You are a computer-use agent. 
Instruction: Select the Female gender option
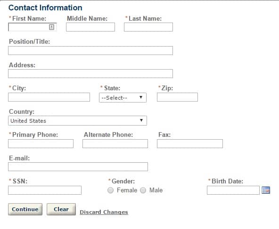tap(110, 190)
